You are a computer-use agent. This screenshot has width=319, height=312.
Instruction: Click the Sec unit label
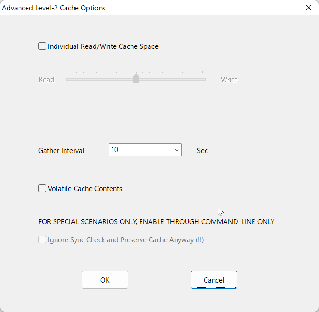pos(202,151)
